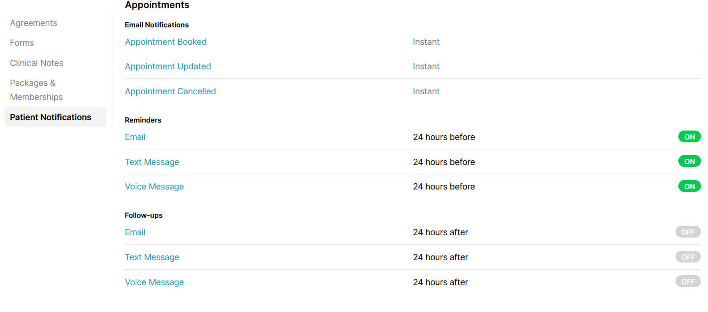Open the Email follow-up template
Image resolution: width=708 pixels, height=312 pixels.
click(x=135, y=232)
